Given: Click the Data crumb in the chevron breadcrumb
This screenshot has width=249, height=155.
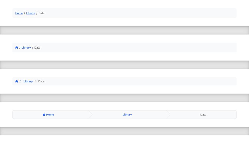Looking at the screenshot, I should 41,81.
